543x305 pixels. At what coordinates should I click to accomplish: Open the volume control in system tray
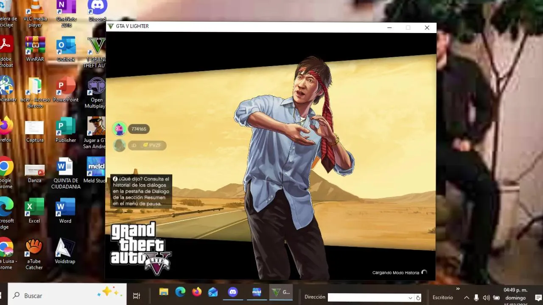pyautogui.click(x=486, y=297)
